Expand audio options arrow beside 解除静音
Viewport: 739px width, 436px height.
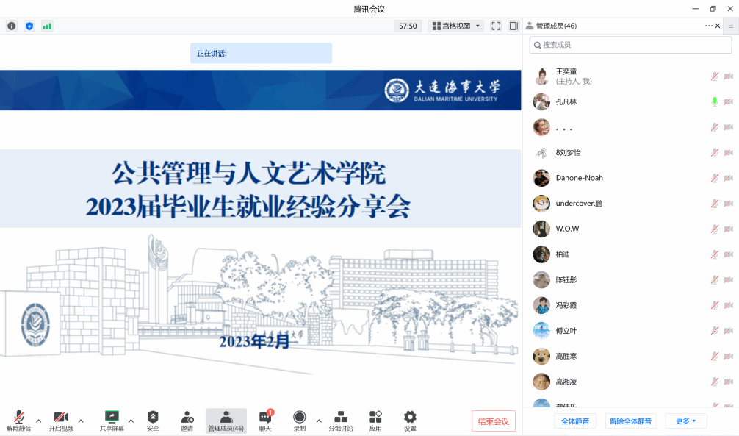click(x=39, y=421)
